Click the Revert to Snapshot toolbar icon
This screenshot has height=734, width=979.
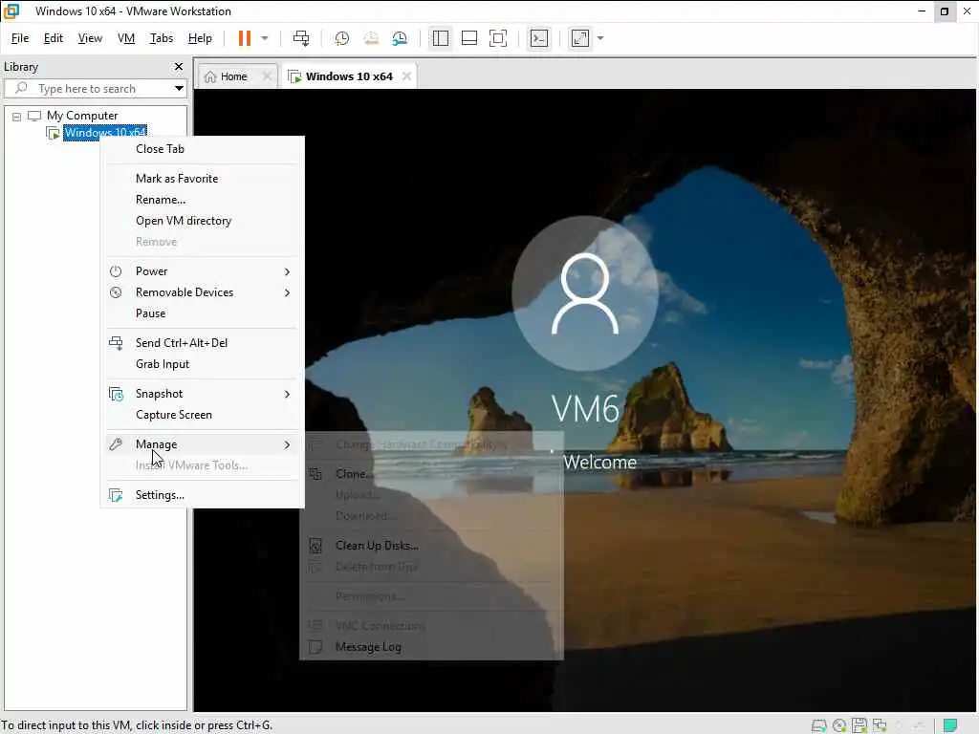(371, 38)
